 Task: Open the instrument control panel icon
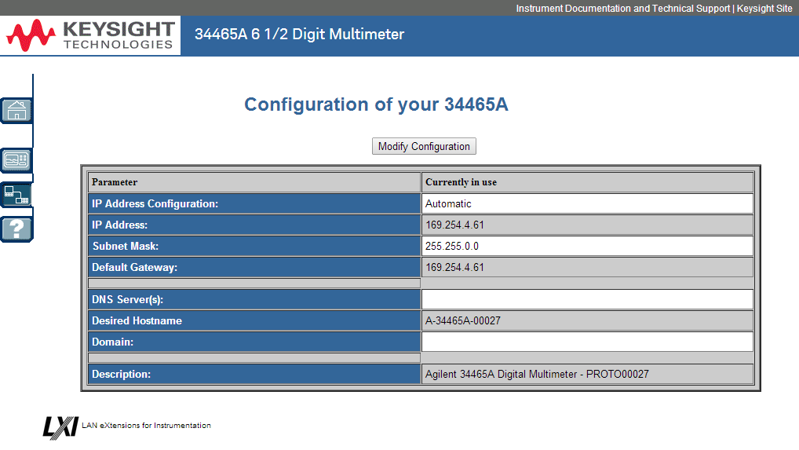click(16, 160)
